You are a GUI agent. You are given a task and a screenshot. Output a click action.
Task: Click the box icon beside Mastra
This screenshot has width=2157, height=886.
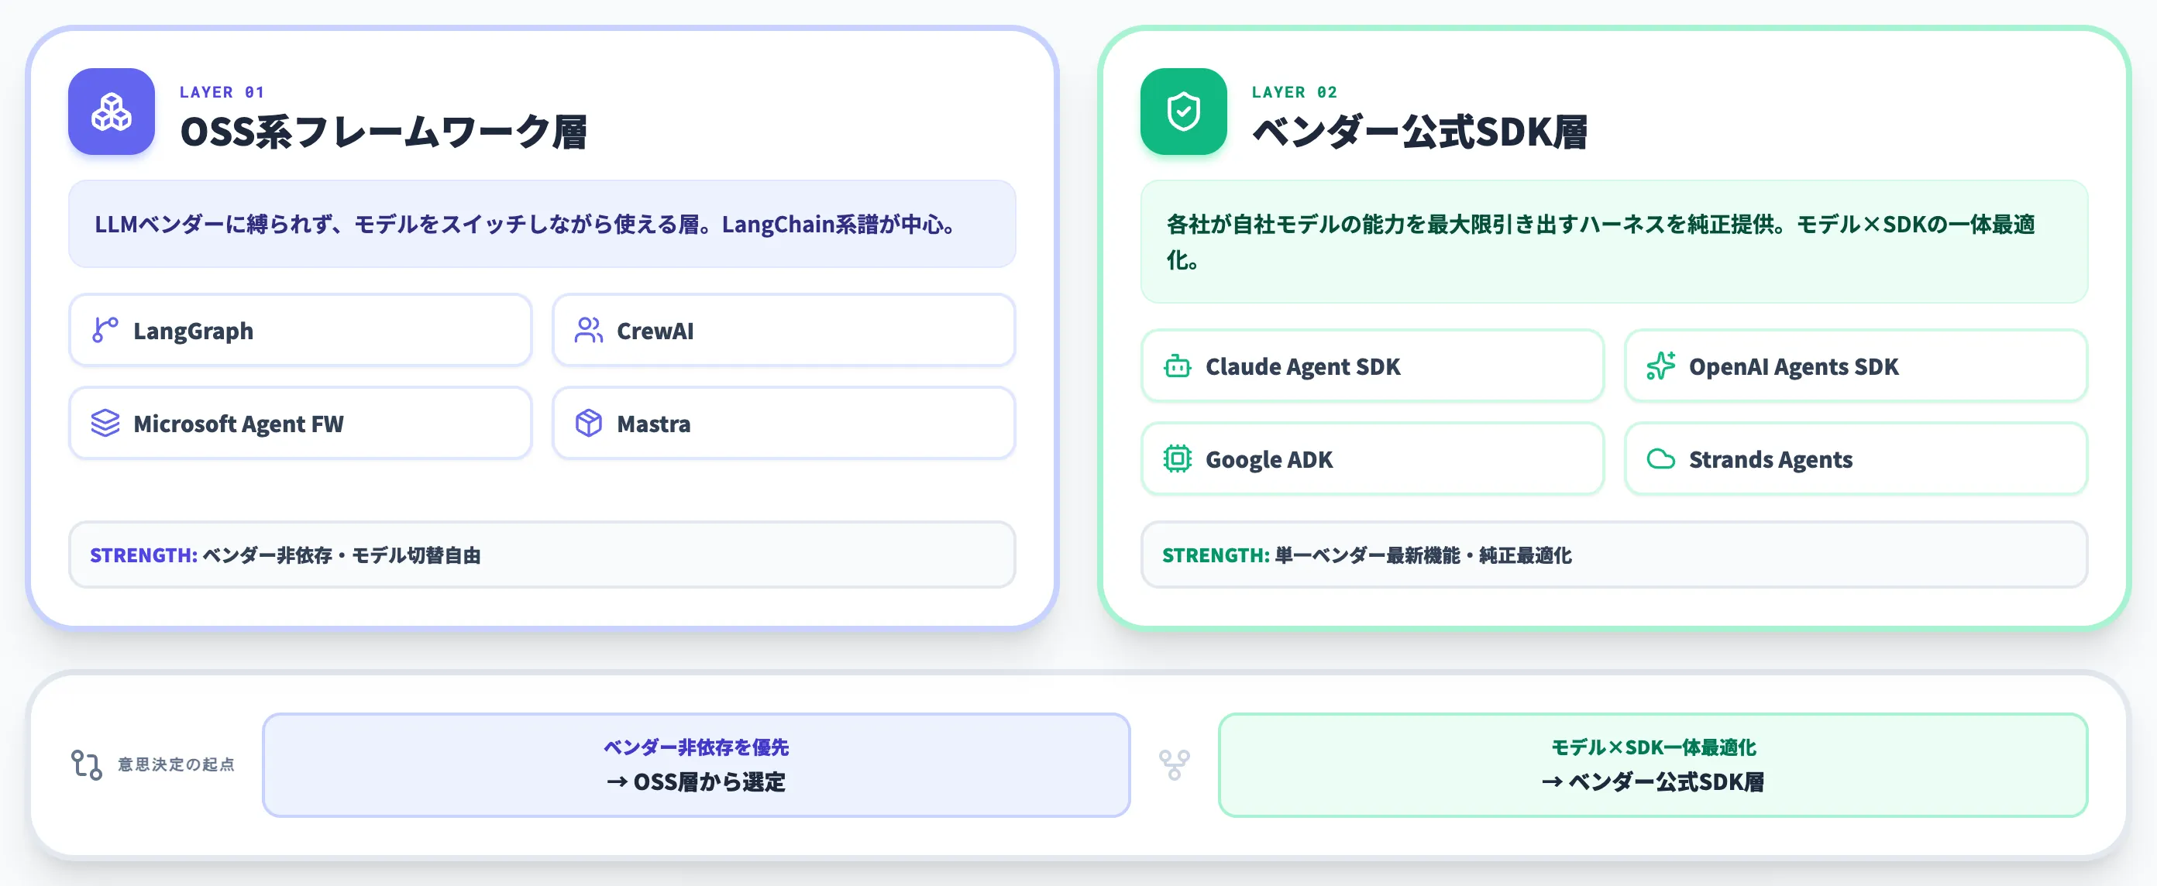pyautogui.click(x=588, y=423)
